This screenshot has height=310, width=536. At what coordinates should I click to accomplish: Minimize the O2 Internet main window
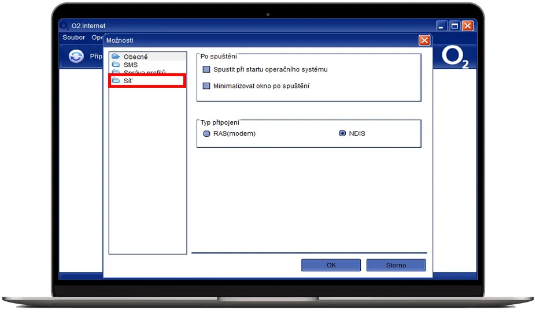[x=442, y=26]
